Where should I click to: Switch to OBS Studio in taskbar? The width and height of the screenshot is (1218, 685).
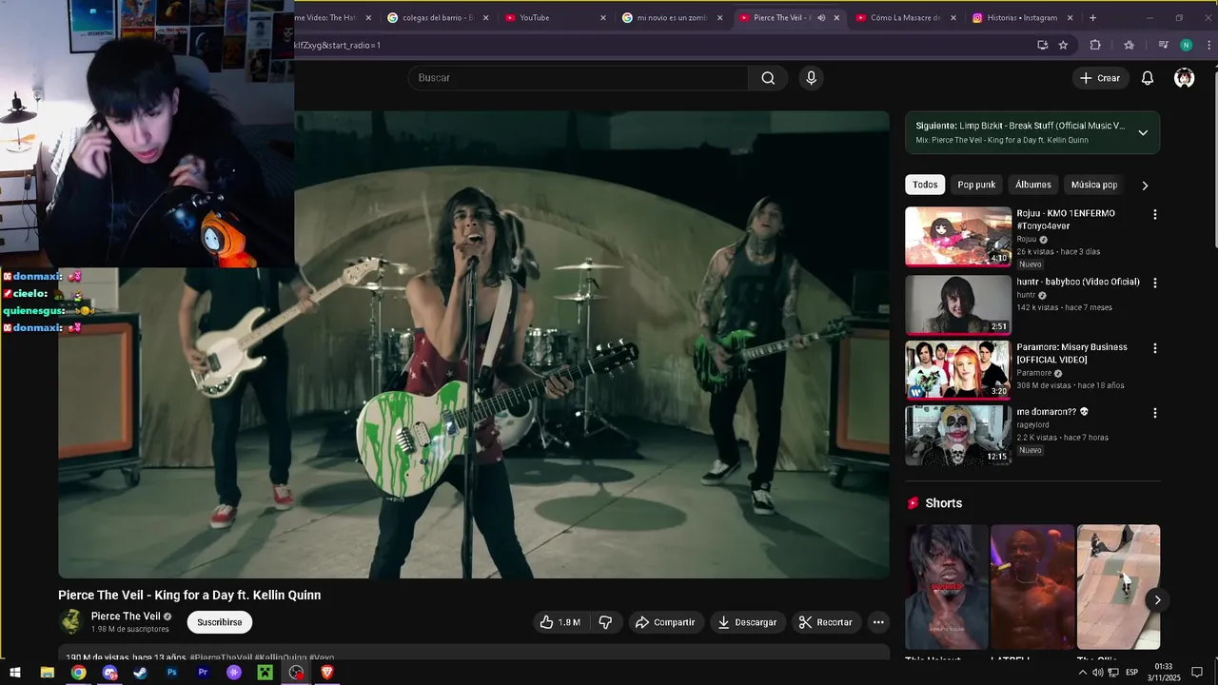tap(296, 673)
